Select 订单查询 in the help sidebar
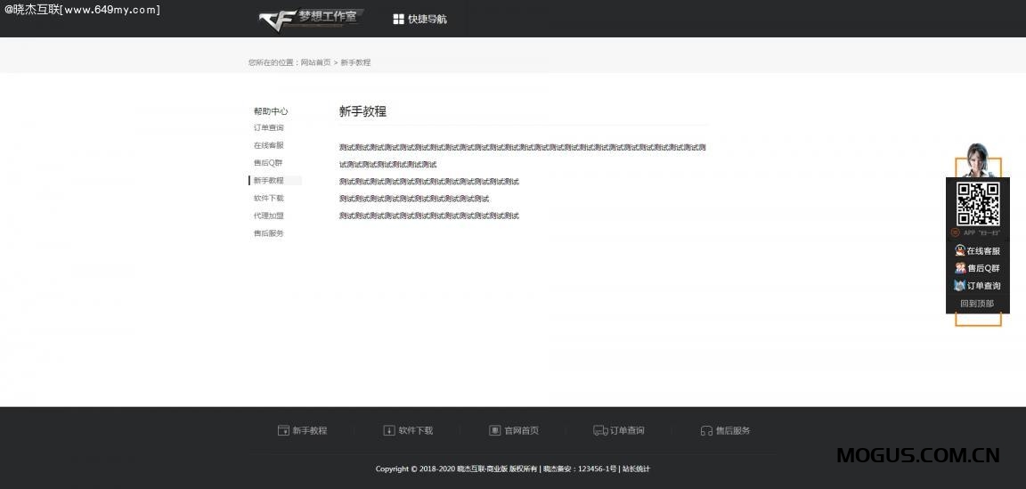The width and height of the screenshot is (1026, 489). [268, 128]
